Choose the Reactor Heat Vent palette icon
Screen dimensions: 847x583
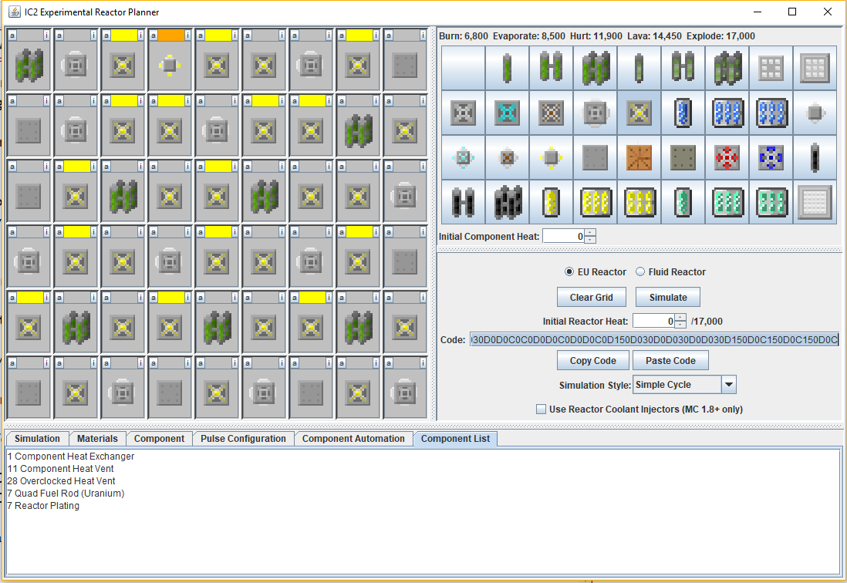pos(551,113)
